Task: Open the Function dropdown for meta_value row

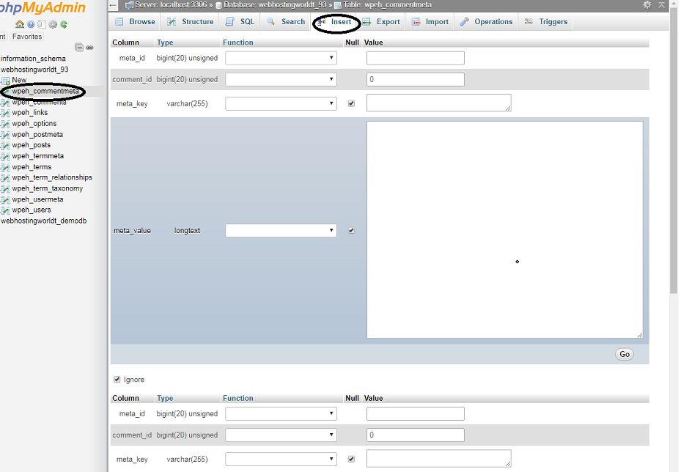Action: pos(281,230)
